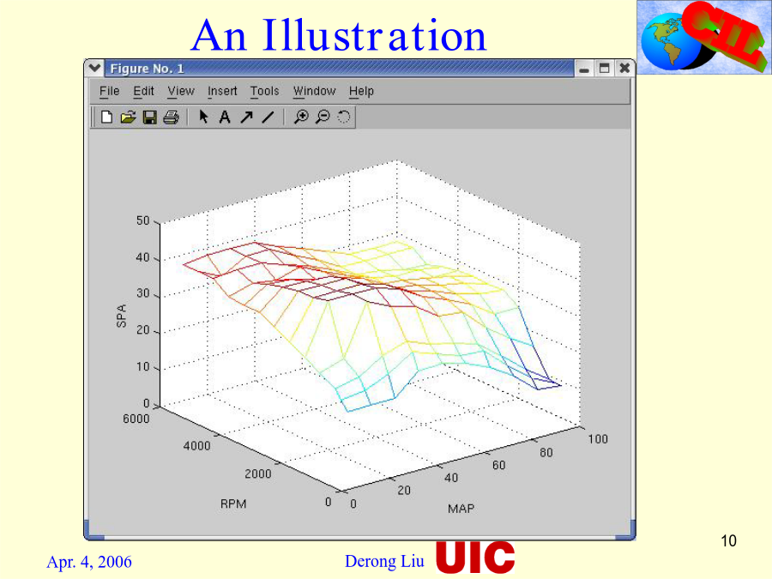This screenshot has height=579, width=772.
Task: Maximize the Figure No. 1 window
Action: pyautogui.click(x=604, y=69)
